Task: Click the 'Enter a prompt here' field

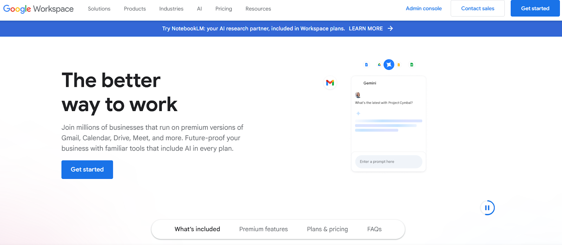Action: [388, 162]
